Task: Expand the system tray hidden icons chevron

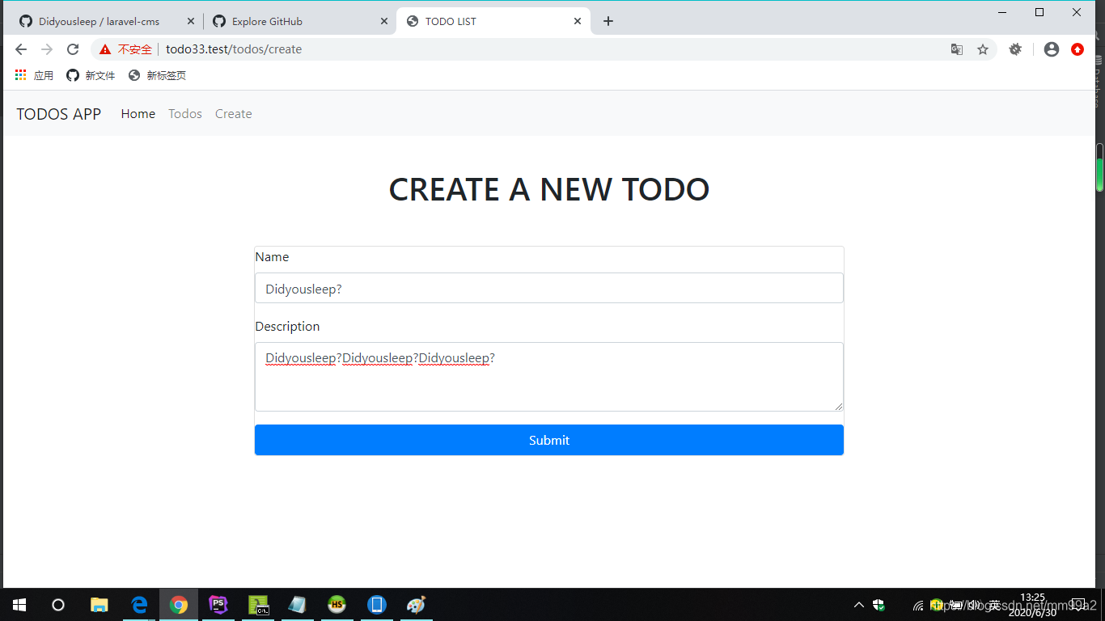Action: (x=859, y=605)
